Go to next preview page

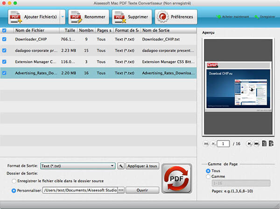tap(249, 144)
